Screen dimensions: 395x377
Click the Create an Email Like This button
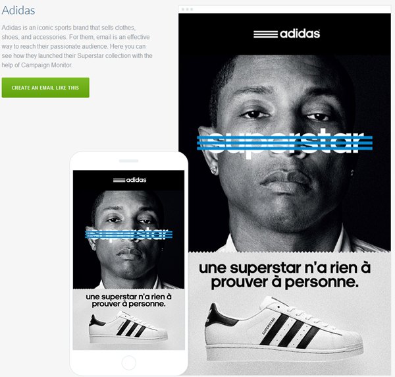(45, 88)
